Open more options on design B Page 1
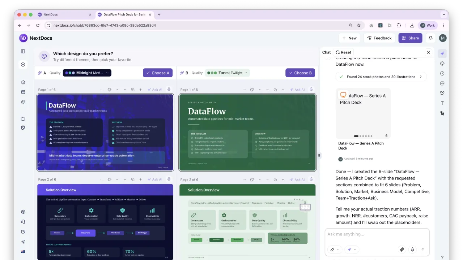Viewport: 463px width, 260px height. (x=244, y=90)
